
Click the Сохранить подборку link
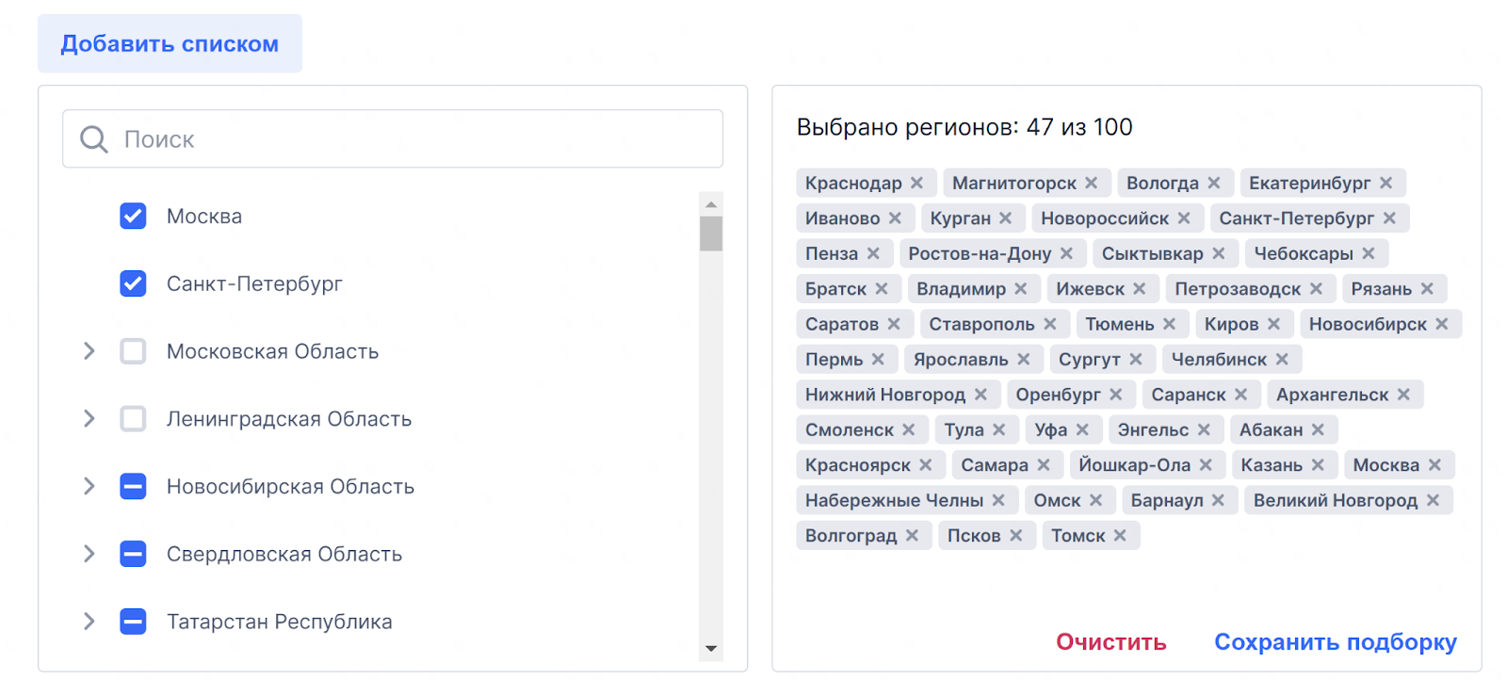[x=1335, y=642]
